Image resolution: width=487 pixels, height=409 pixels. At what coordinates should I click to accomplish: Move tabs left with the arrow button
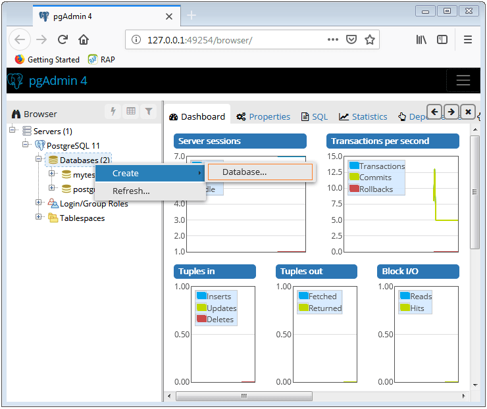click(x=434, y=112)
